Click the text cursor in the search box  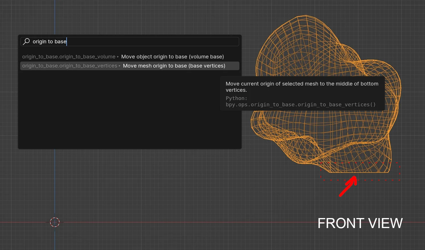pos(67,41)
